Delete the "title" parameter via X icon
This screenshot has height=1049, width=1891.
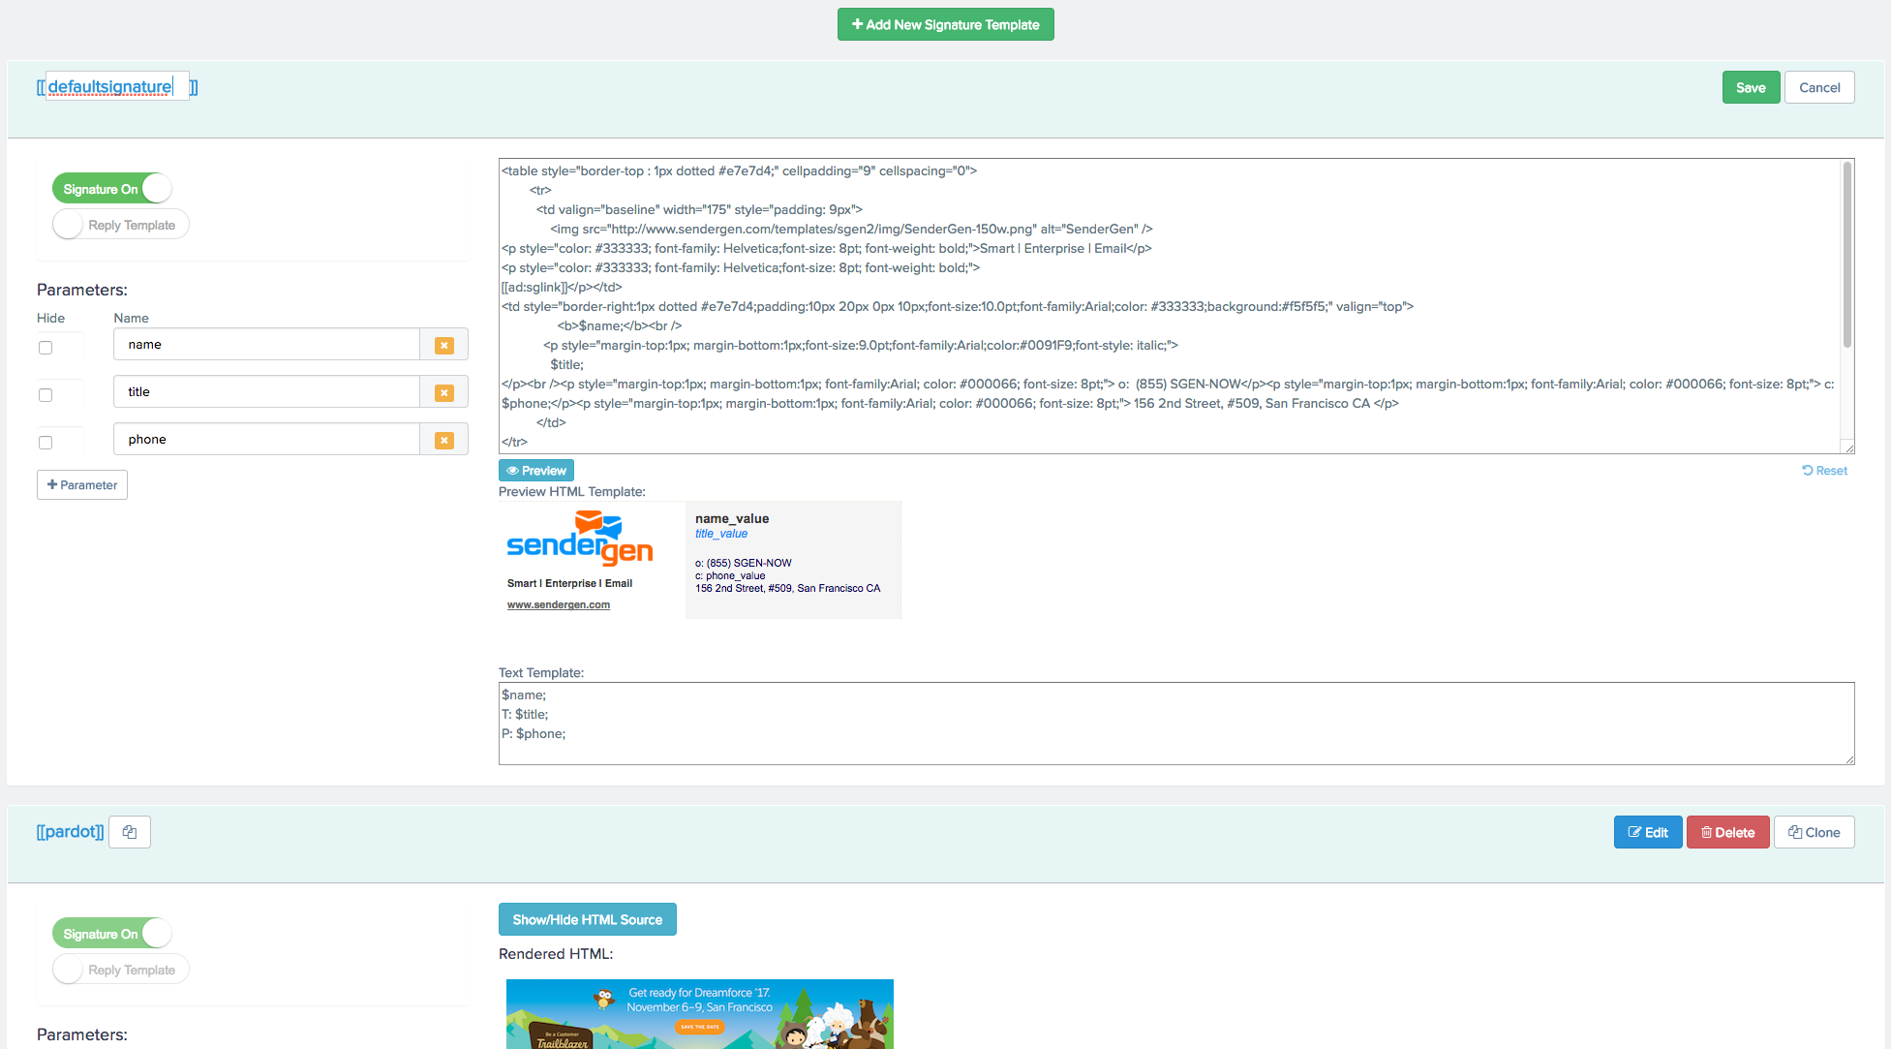tap(444, 391)
